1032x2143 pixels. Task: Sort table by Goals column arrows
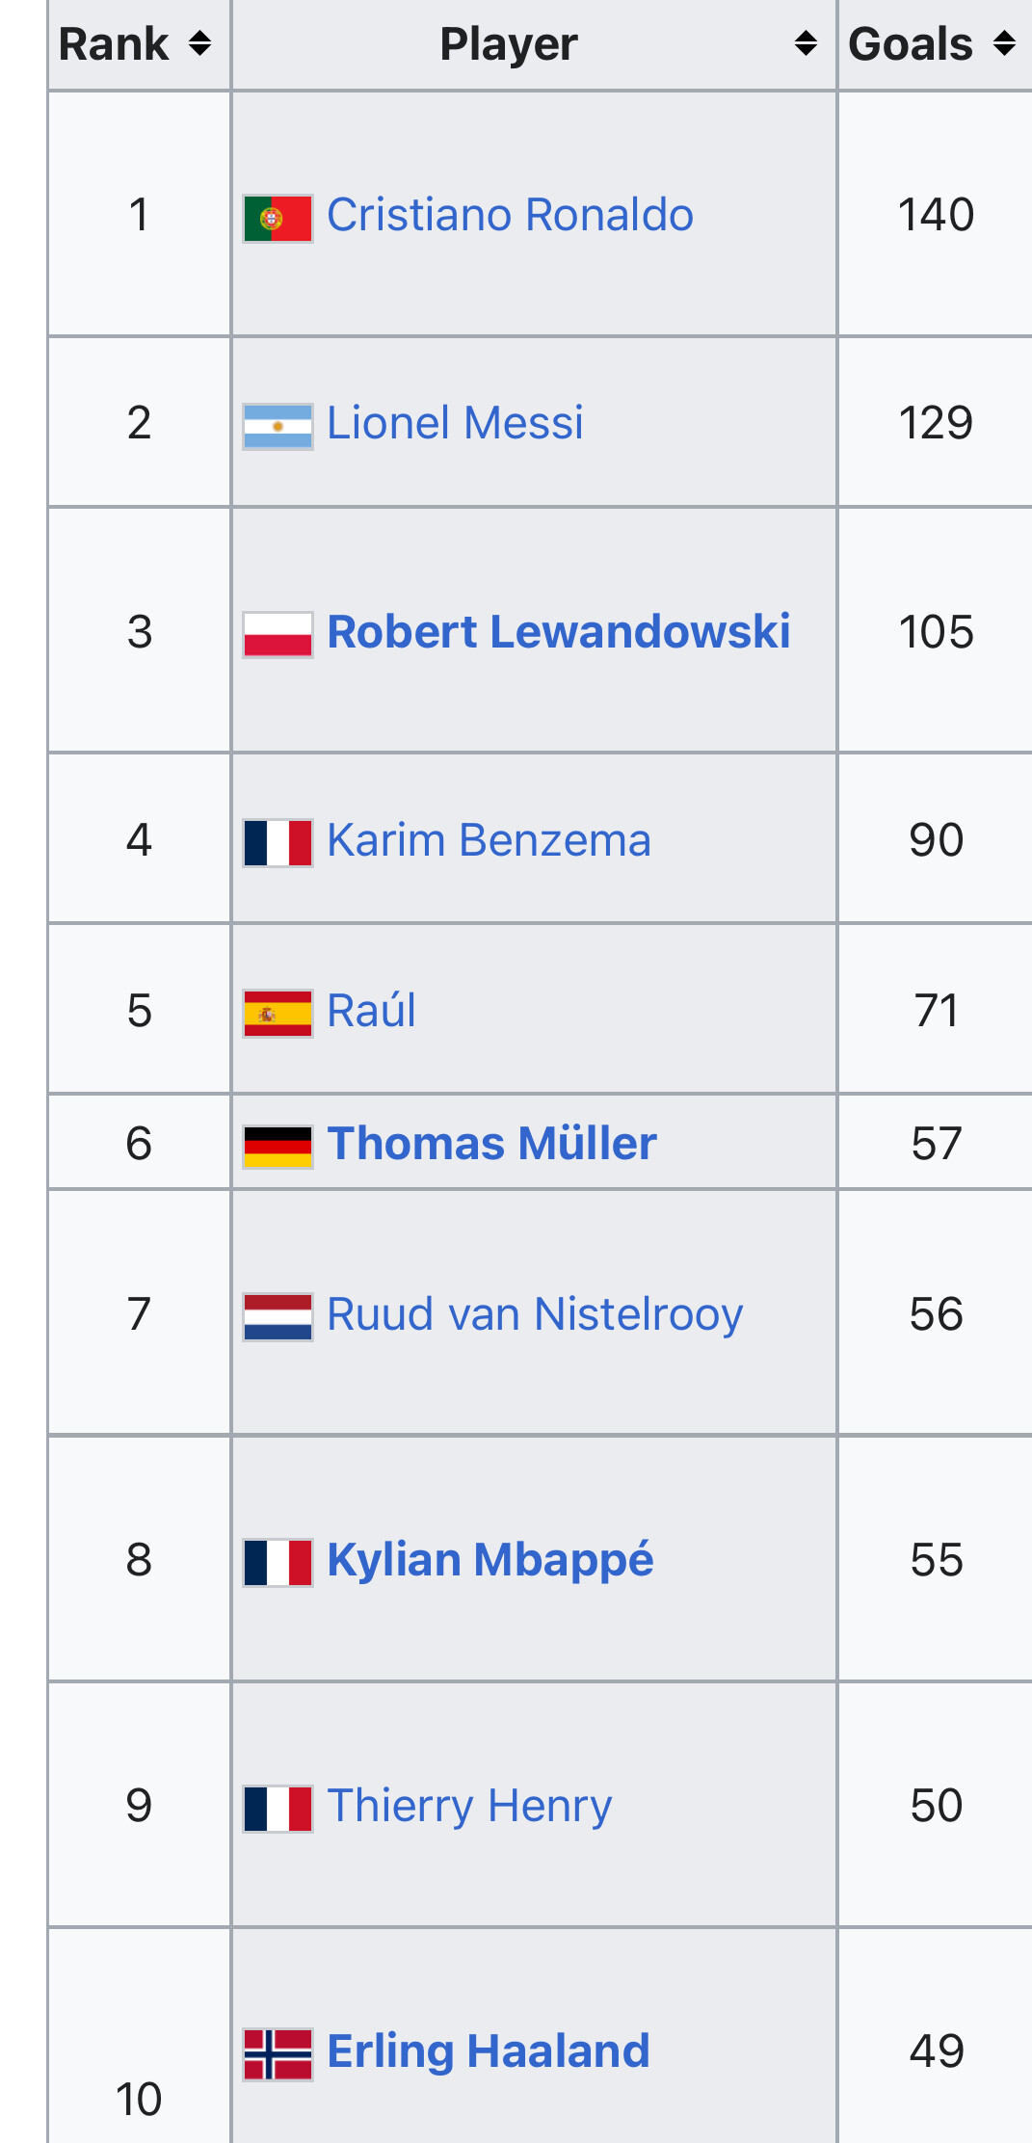pos(1004,43)
